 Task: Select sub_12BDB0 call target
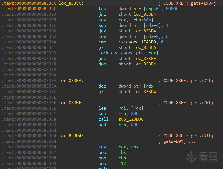point(131,119)
